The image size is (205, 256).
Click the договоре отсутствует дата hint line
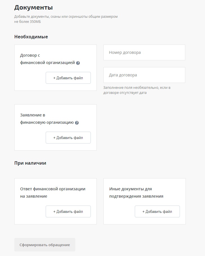(125, 92)
